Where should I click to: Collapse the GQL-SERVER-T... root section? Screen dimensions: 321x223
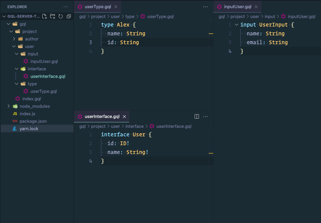(x=4, y=16)
